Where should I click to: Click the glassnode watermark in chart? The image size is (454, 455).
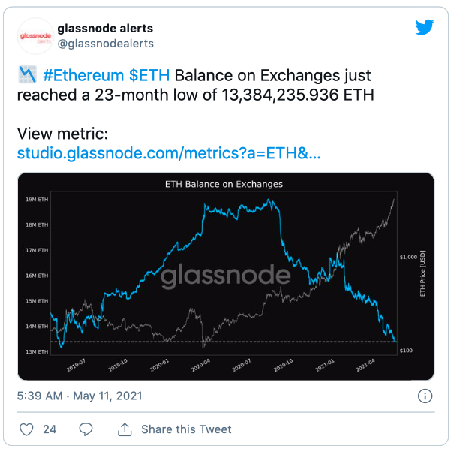coord(225,275)
